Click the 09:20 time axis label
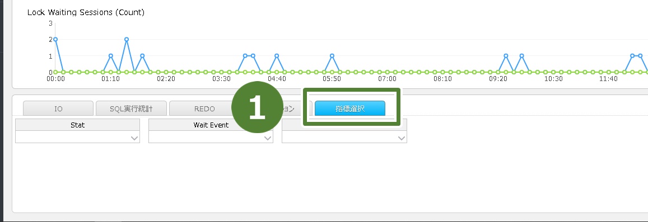This screenshot has height=222, width=648. click(x=498, y=78)
